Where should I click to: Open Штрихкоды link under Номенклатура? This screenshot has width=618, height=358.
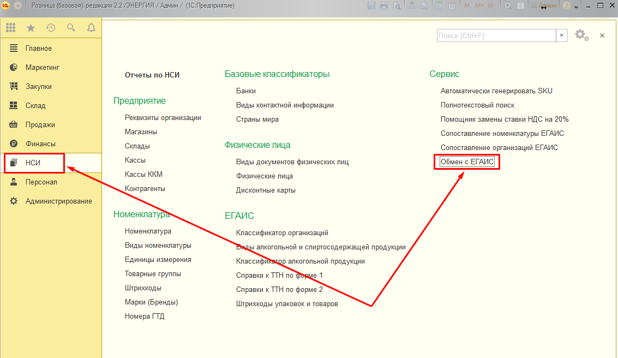click(x=143, y=288)
